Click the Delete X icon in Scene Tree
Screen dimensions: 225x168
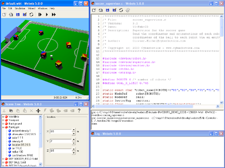[x=31, y=111]
